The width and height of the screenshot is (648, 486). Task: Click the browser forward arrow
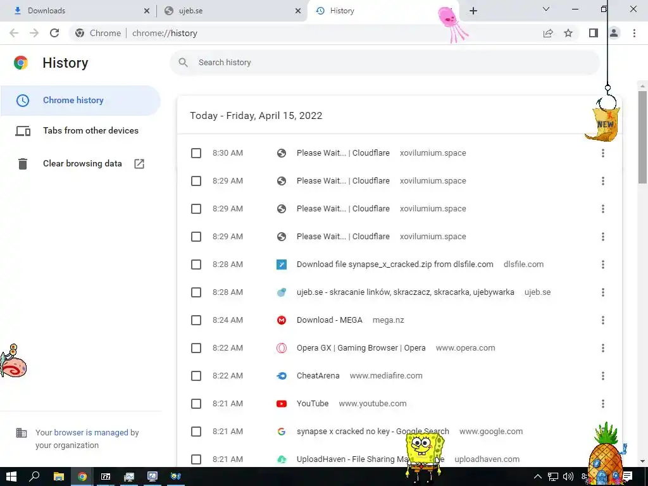[34, 33]
